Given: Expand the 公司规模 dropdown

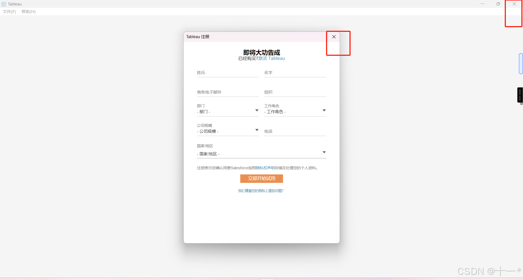Looking at the screenshot, I should [x=228, y=131].
